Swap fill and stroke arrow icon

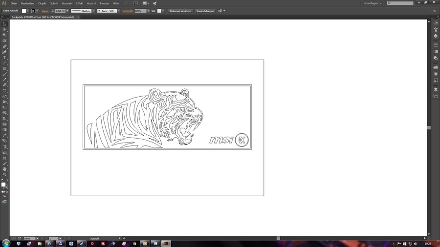7,180
